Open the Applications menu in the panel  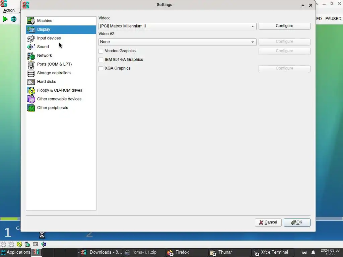pyautogui.click(x=15, y=252)
